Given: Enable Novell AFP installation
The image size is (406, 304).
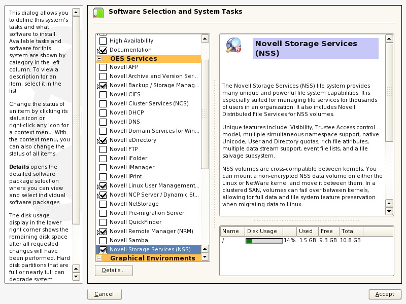Looking at the screenshot, I should 104,67.
